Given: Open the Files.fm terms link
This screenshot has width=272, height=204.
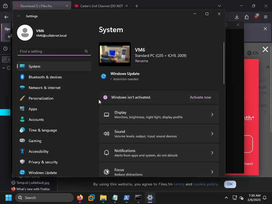Looking at the screenshot, I should [179, 184].
